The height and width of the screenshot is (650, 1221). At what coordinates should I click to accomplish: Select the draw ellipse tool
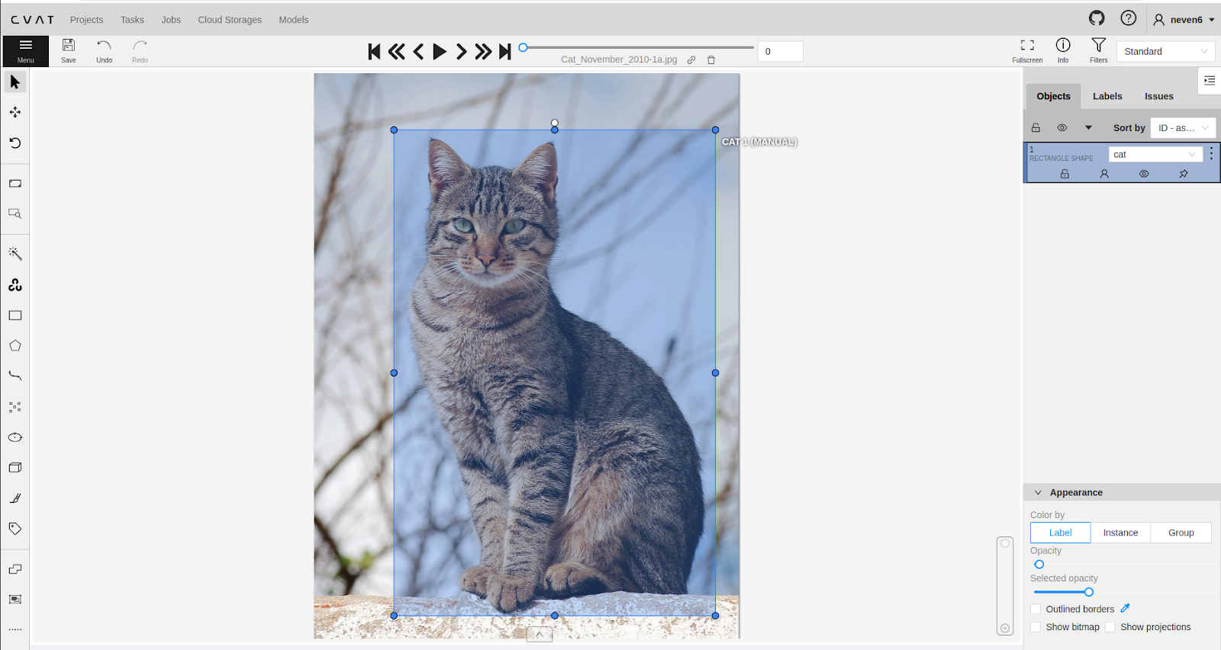15,437
